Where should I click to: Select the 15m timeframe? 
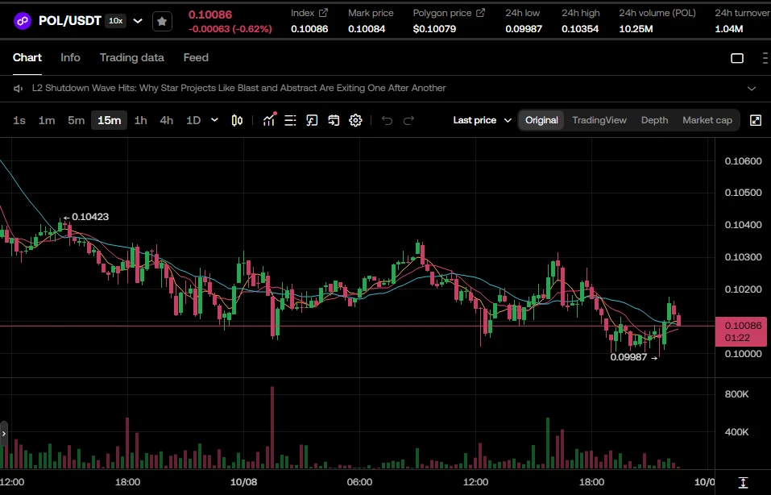tap(109, 120)
